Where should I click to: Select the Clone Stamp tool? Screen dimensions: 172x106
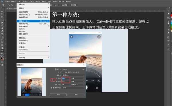(2, 28)
